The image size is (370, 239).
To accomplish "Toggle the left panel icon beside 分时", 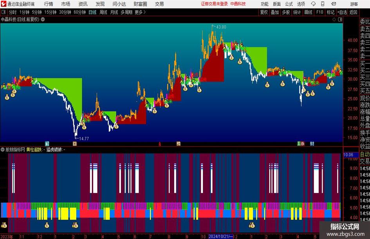I will 4,12.
